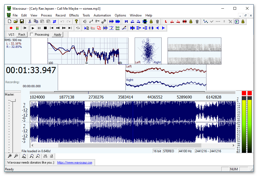This screenshot has height=176, width=258.
Task: Click the 44100 Hz sample rate field
Action: [x=186, y=151]
